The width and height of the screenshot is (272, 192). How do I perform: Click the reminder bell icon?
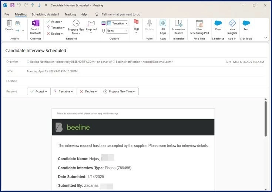(x=103, y=31)
